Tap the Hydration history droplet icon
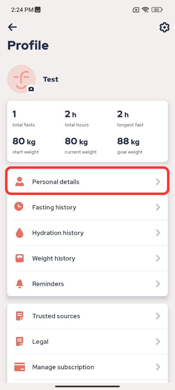175x390 pixels. point(19,233)
